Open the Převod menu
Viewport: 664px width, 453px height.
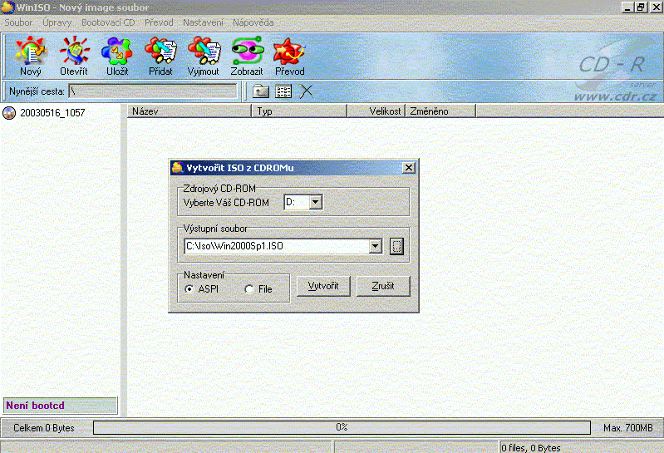159,22
